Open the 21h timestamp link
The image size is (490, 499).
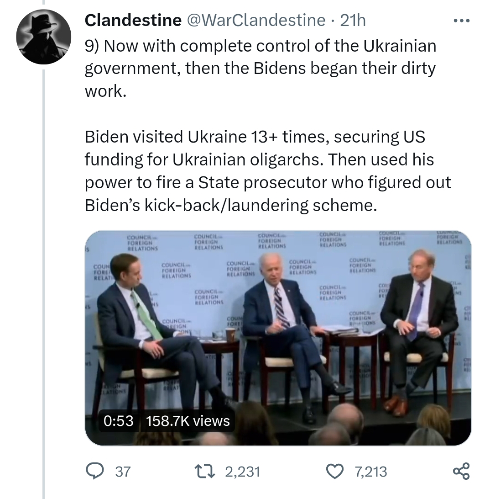point(353,21)
